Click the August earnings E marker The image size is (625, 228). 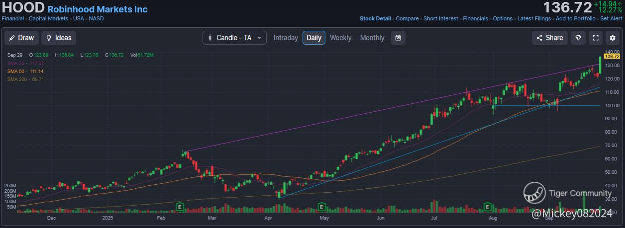coord(489,206)
